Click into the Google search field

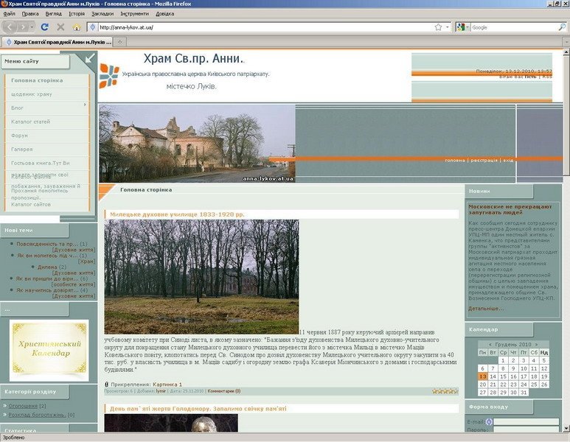(x=512, y=27)
